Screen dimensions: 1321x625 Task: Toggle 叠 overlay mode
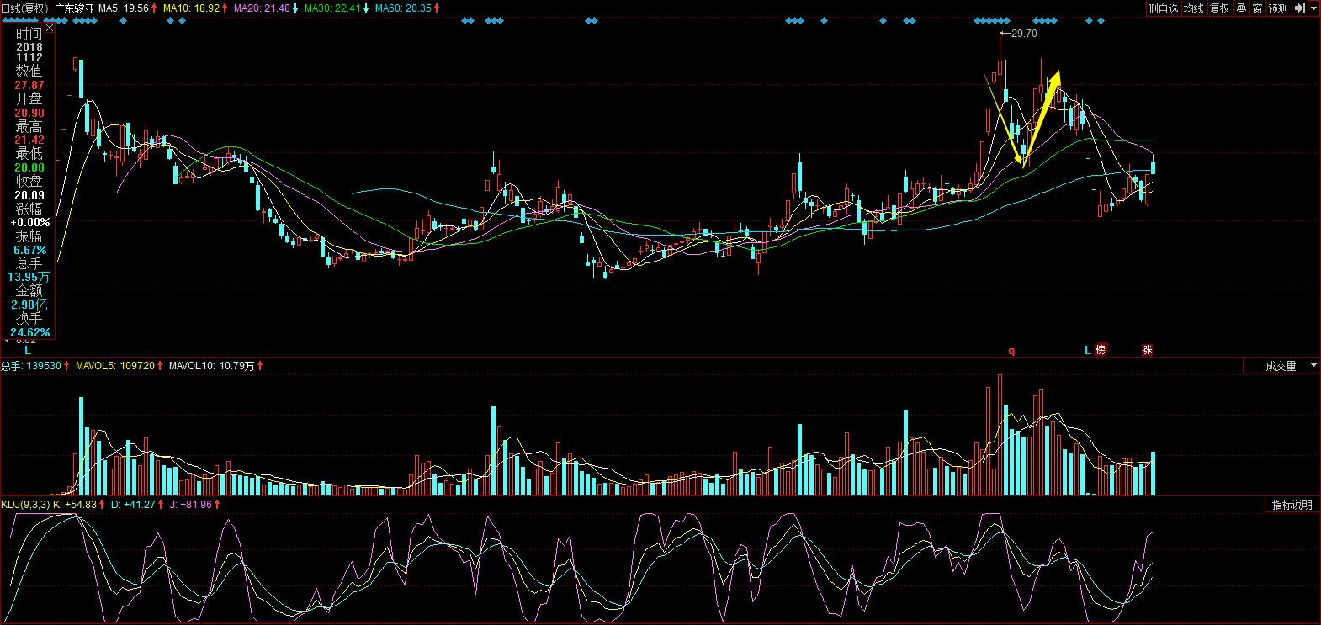pyautogui.click(x=1241, y=8)
